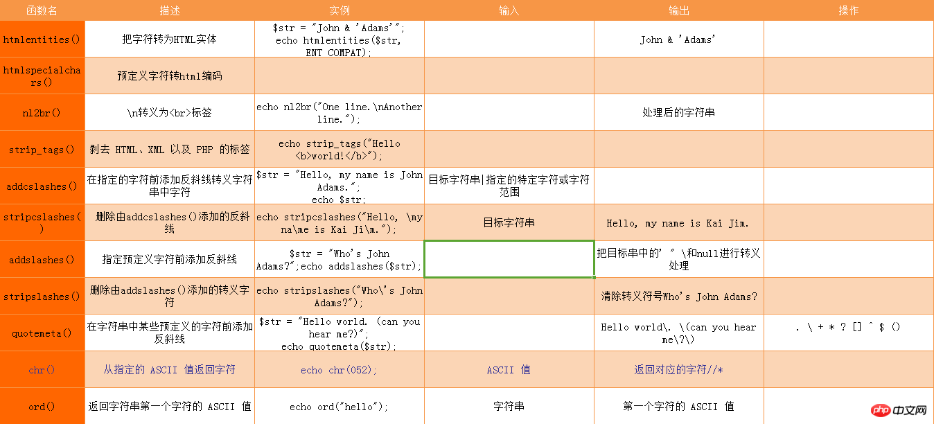
Task: Click the 清除转义符号Who's John Adams? output cell
Action: click(679, 296)
